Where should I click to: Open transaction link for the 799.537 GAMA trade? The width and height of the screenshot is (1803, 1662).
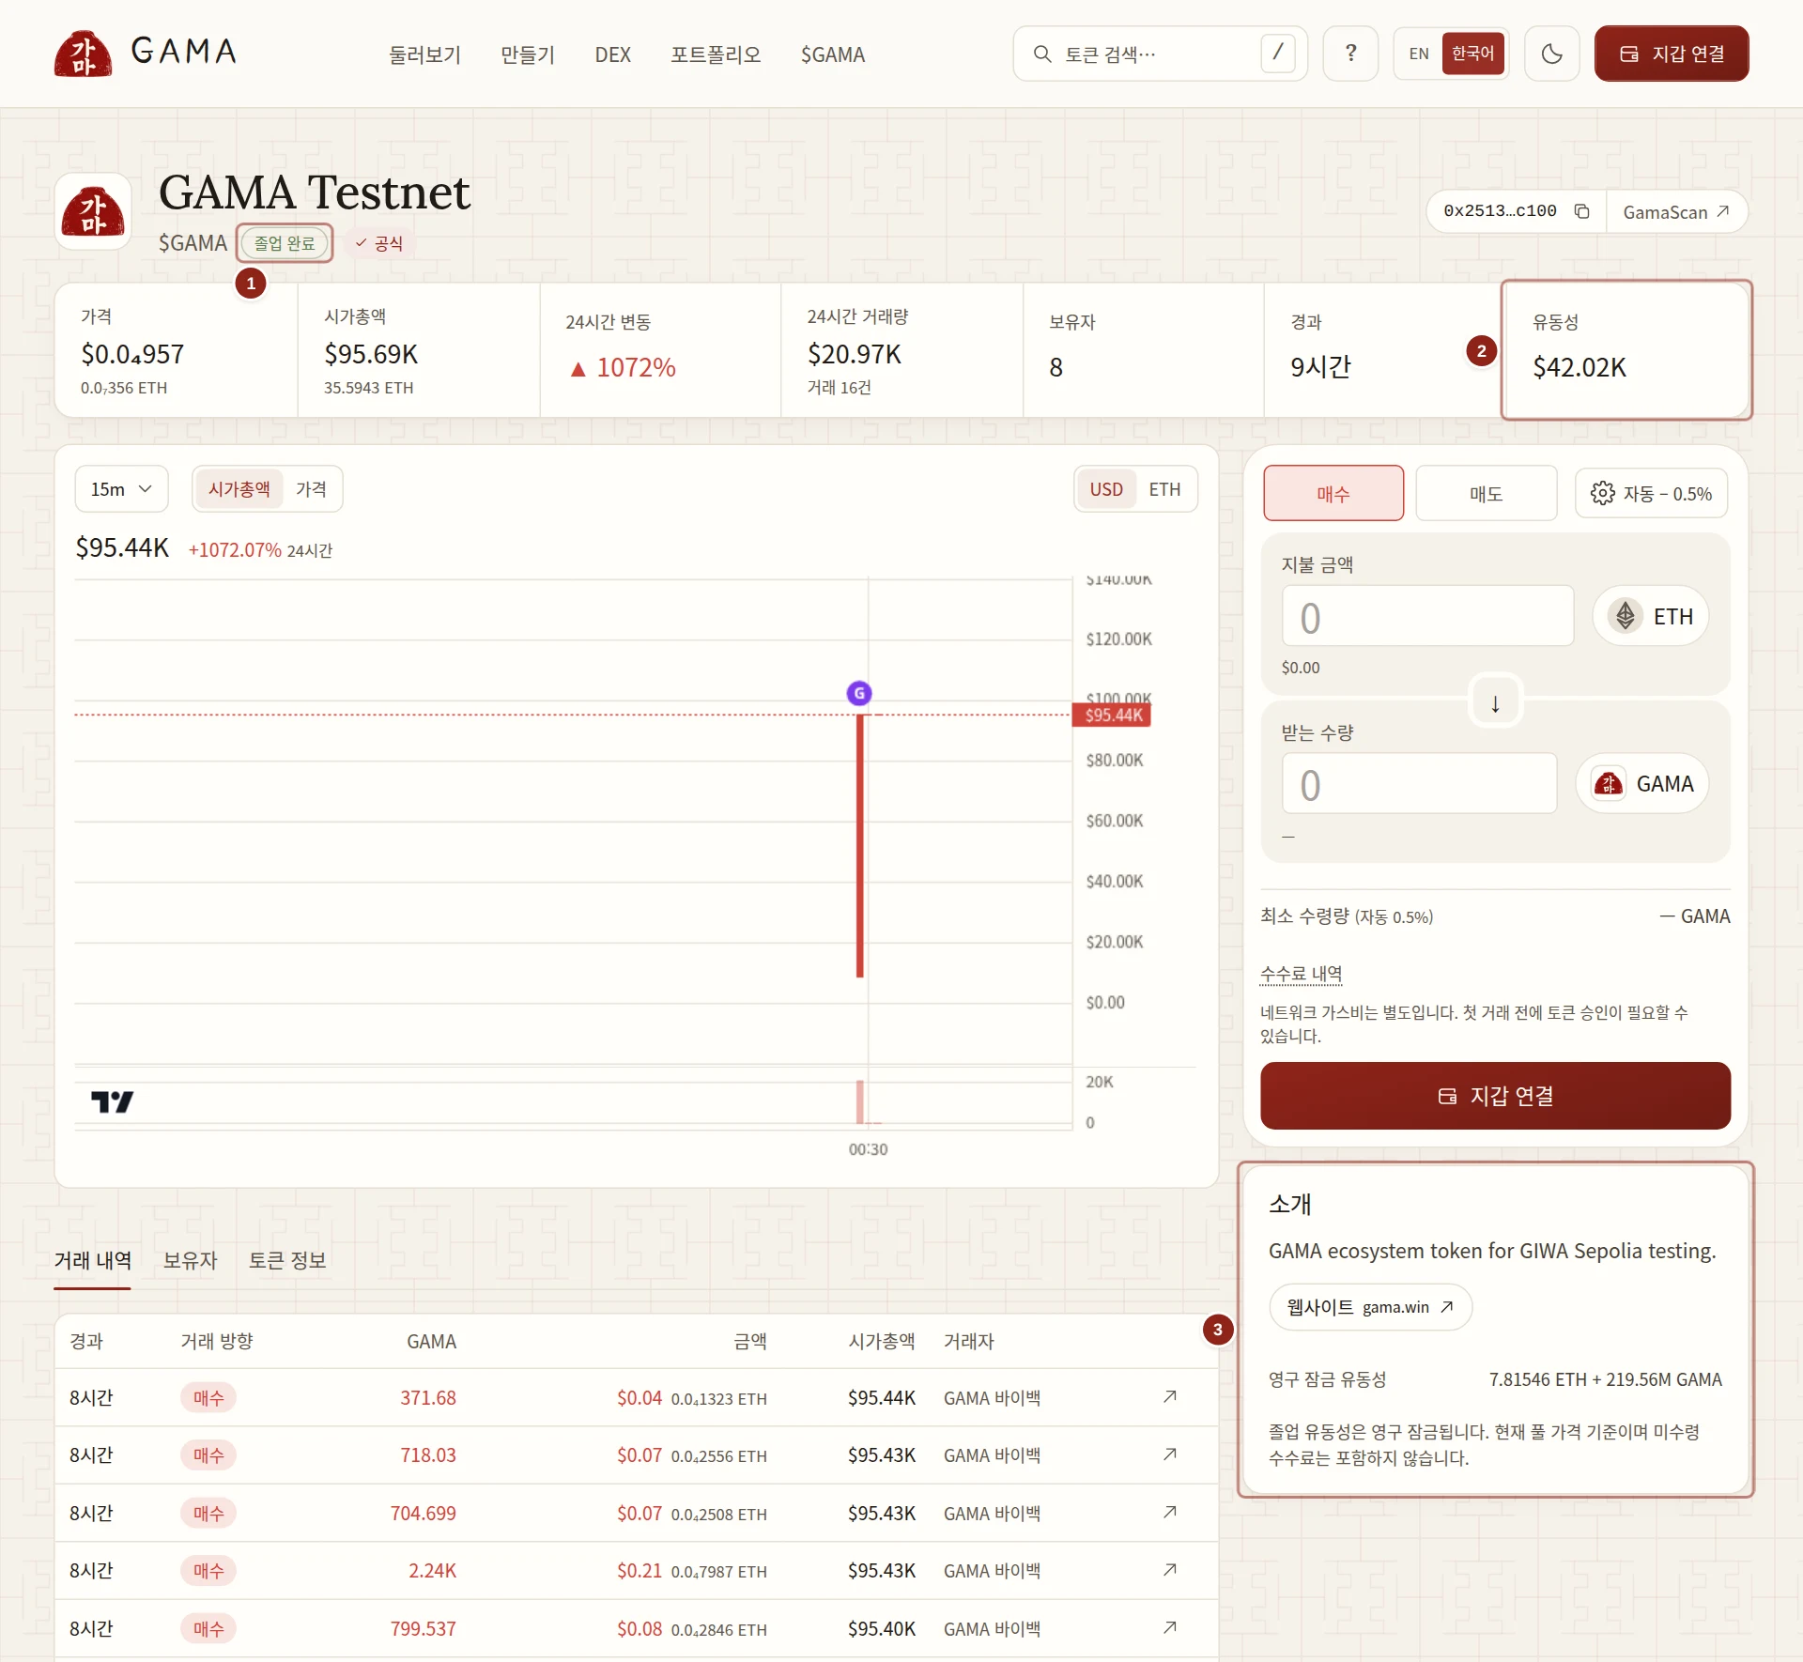pos(1170,1627)
